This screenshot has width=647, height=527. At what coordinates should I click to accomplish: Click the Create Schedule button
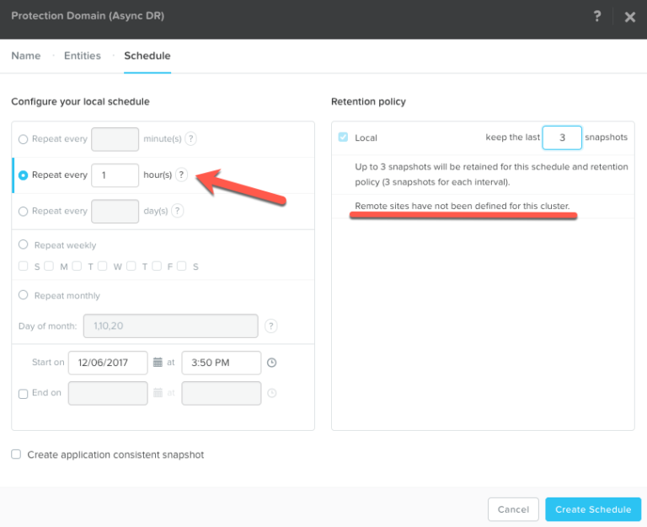click(x=593, y=509)
